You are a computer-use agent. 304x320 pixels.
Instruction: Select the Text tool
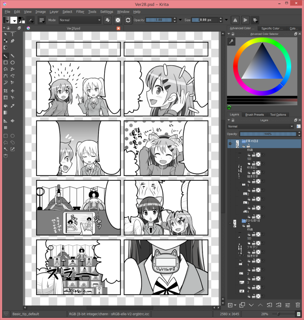tap(12, 34)
